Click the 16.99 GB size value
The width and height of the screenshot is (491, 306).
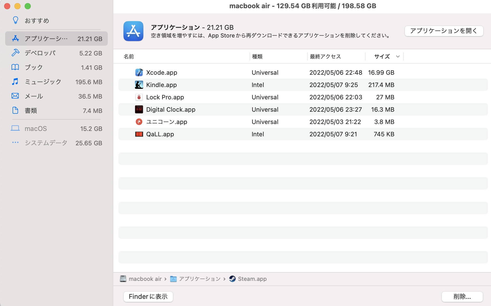[x=381, y=73]
